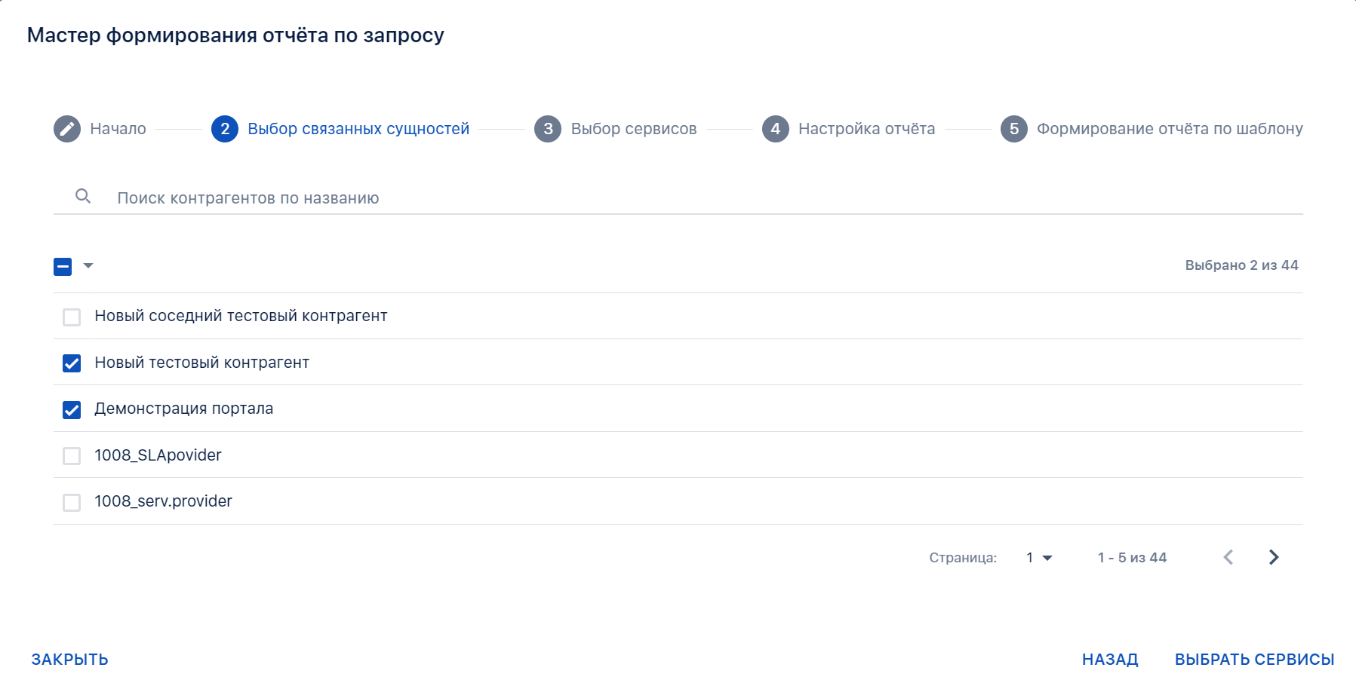Screen dimensions: 1356x692
Task: Click the ВЫБРАТЬ СЕРВИСЫ button
Action: point(1254,660)
